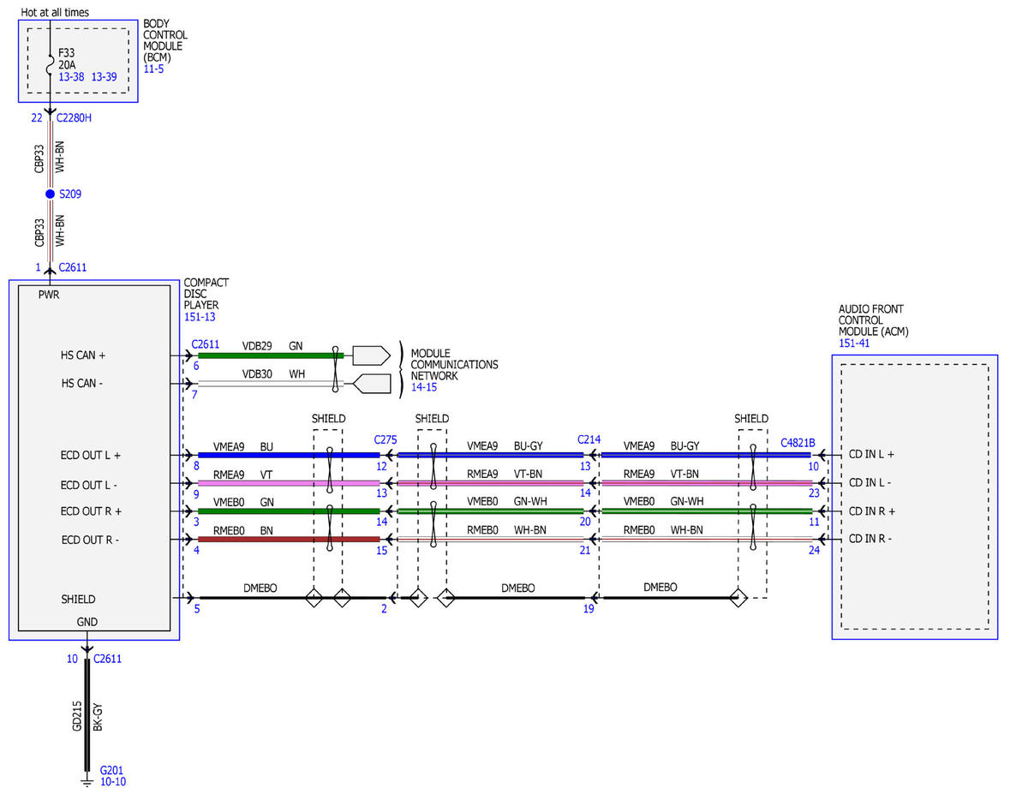Open the 11-5 BCM page reference

(153, 69)
